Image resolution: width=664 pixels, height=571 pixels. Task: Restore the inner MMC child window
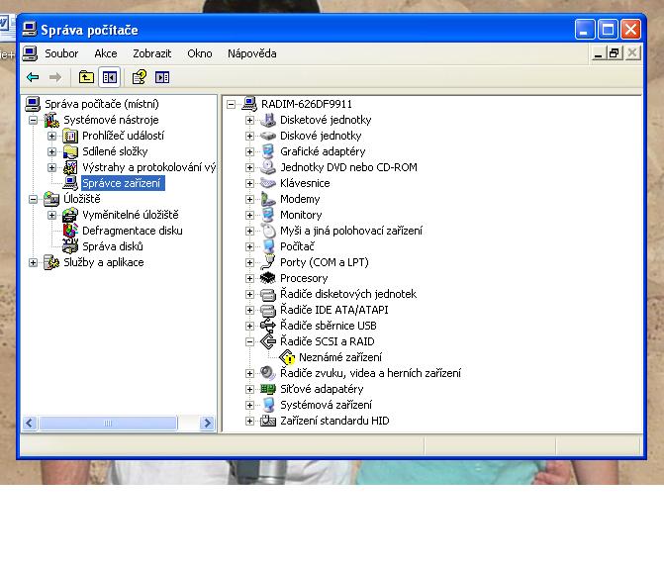coord(615,53)
